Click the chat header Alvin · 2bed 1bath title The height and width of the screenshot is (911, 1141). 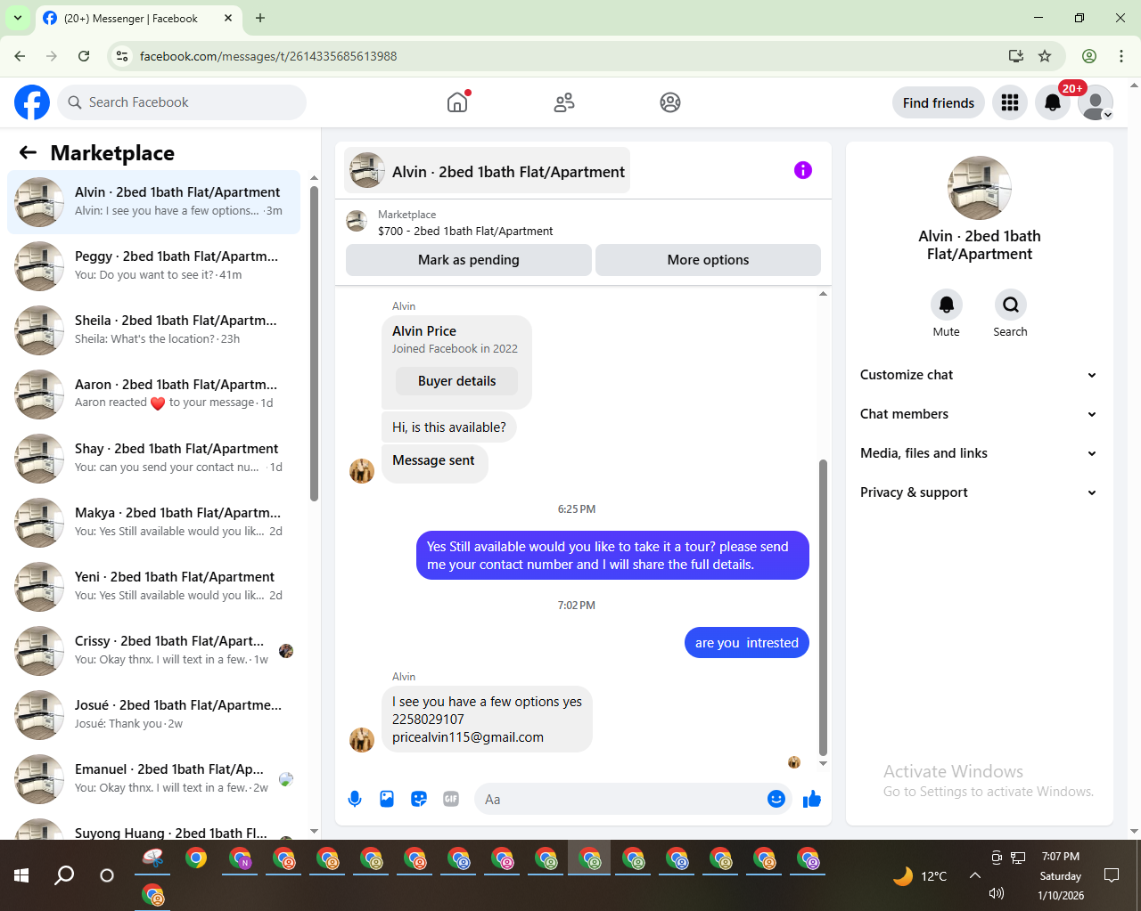pyautogui.click(x=487, y=171)
